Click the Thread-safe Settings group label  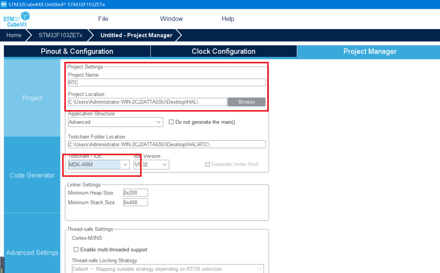tap(90, 229)
